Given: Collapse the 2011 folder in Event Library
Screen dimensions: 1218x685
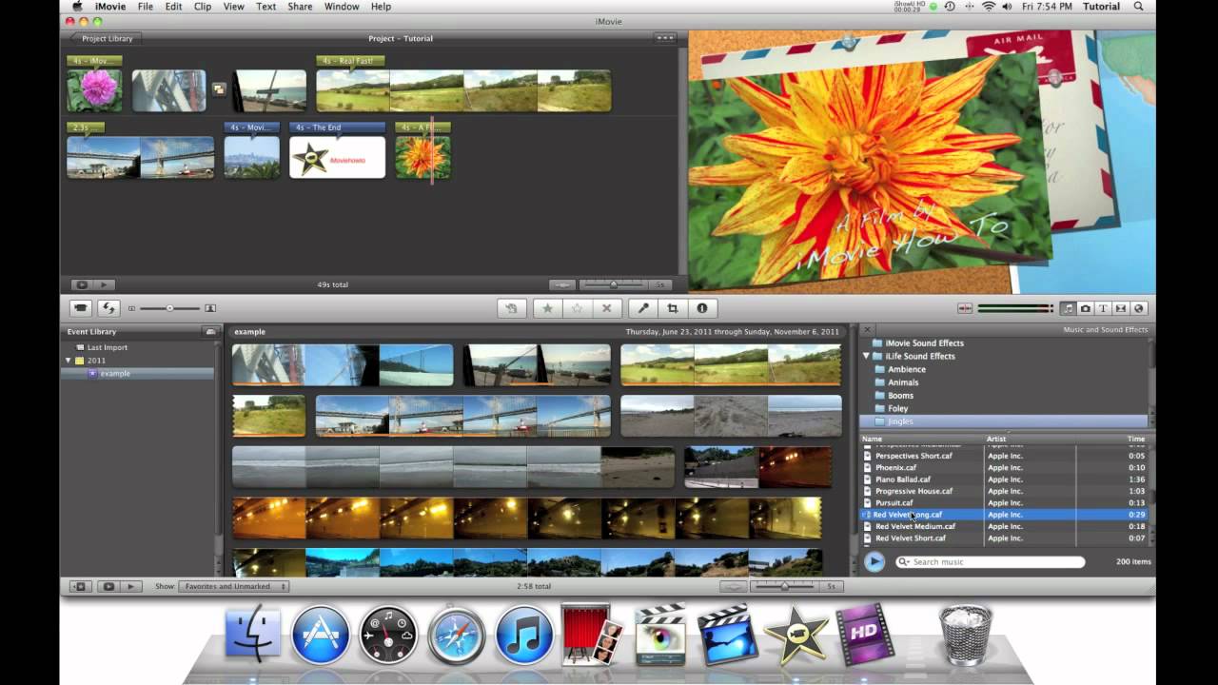Looking at the screenshot, I should tap(69, 361).
